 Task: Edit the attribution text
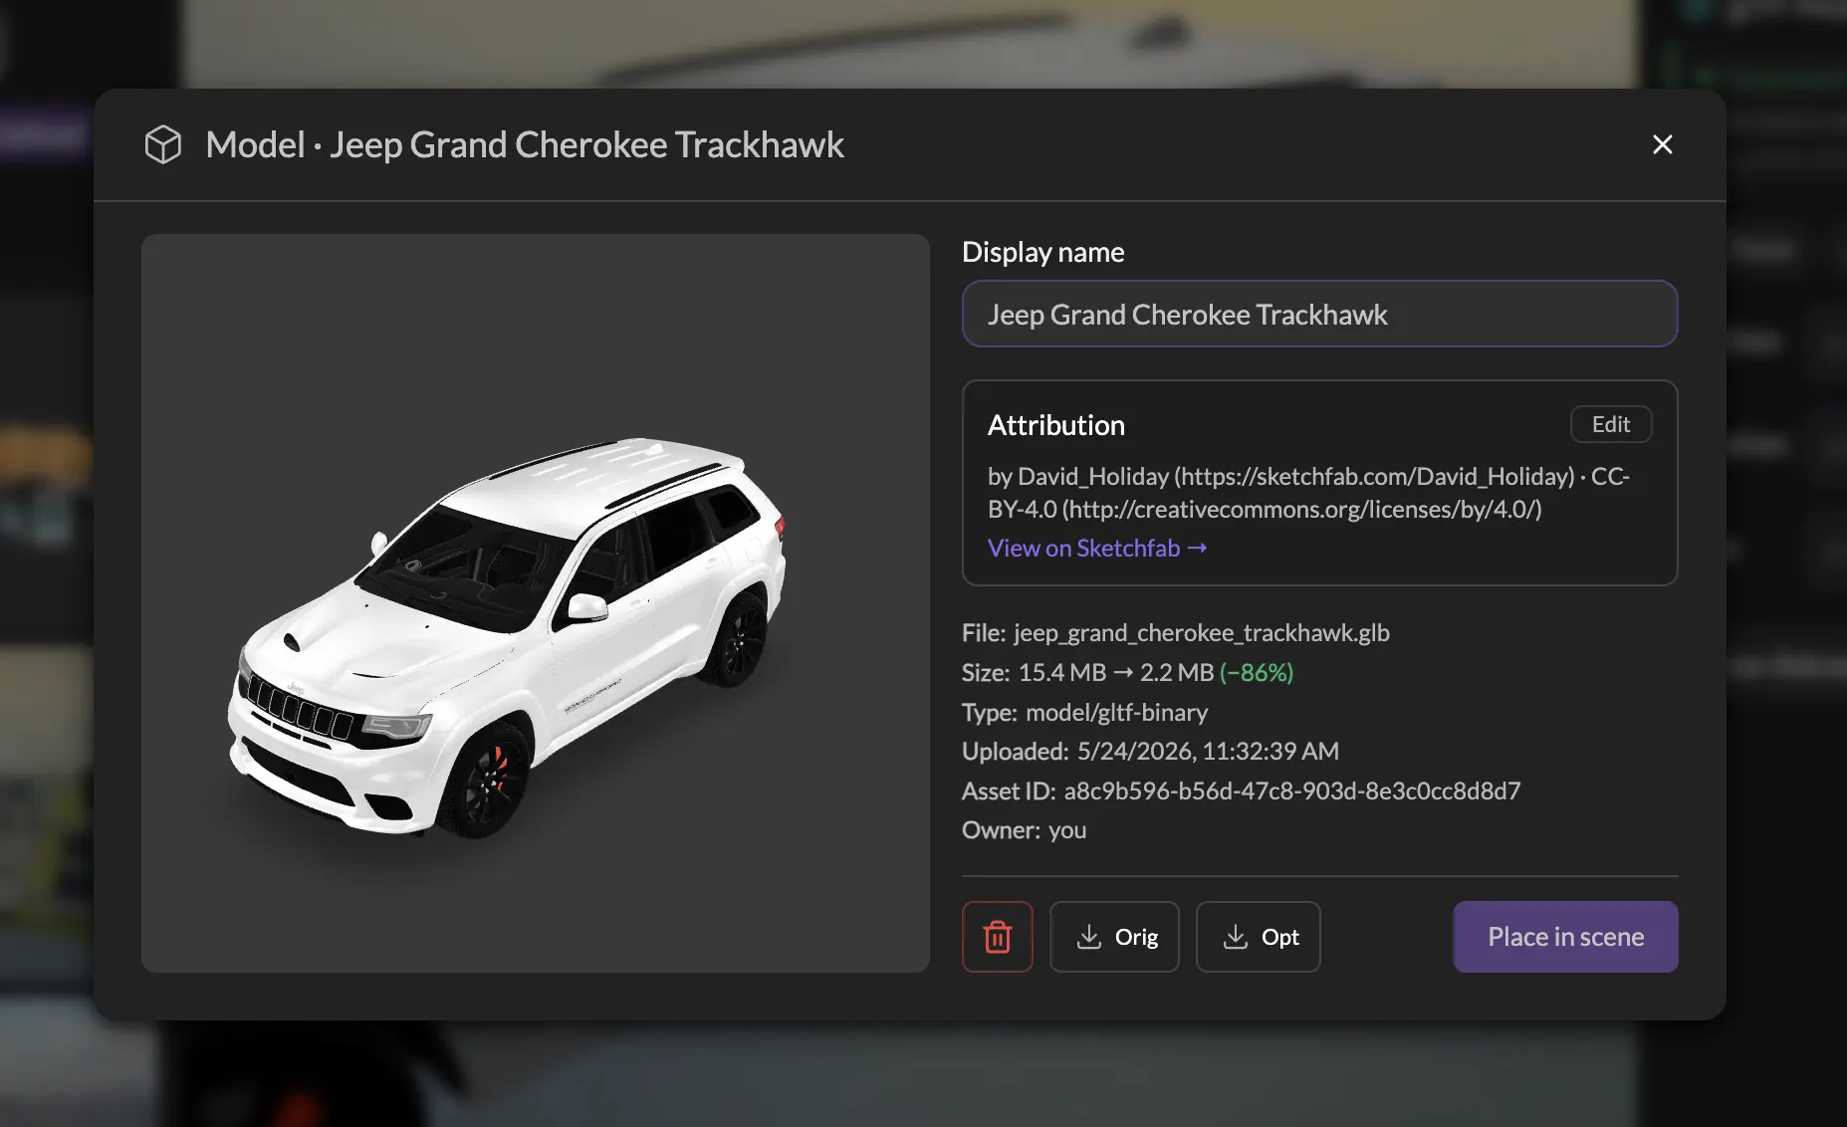[x=1611, y=424]
